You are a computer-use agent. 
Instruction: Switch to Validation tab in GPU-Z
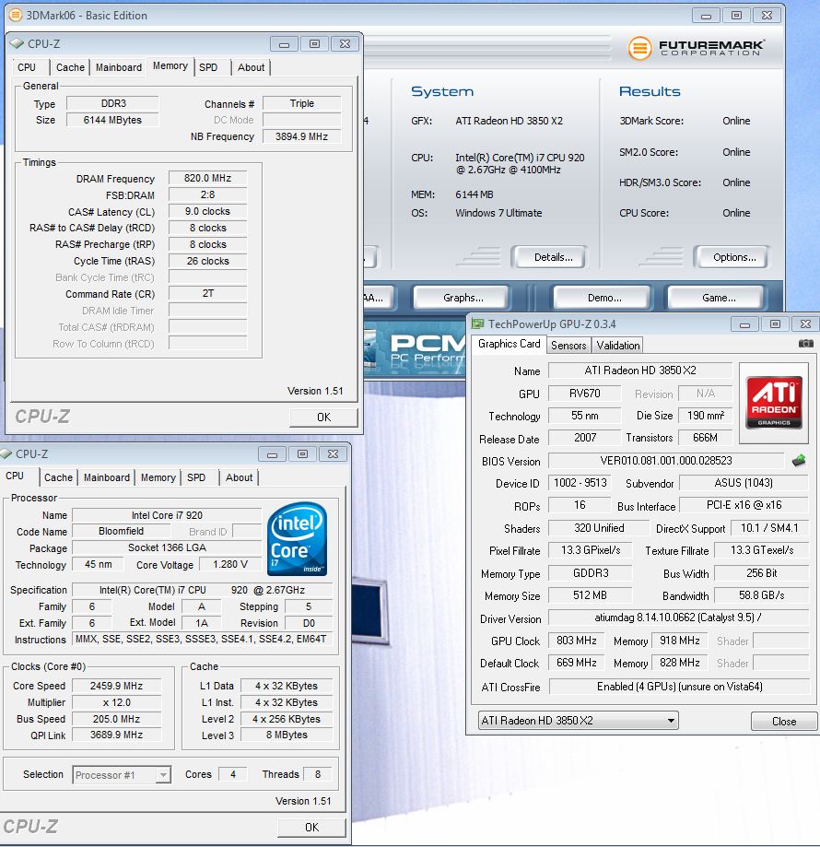point(617,346)
